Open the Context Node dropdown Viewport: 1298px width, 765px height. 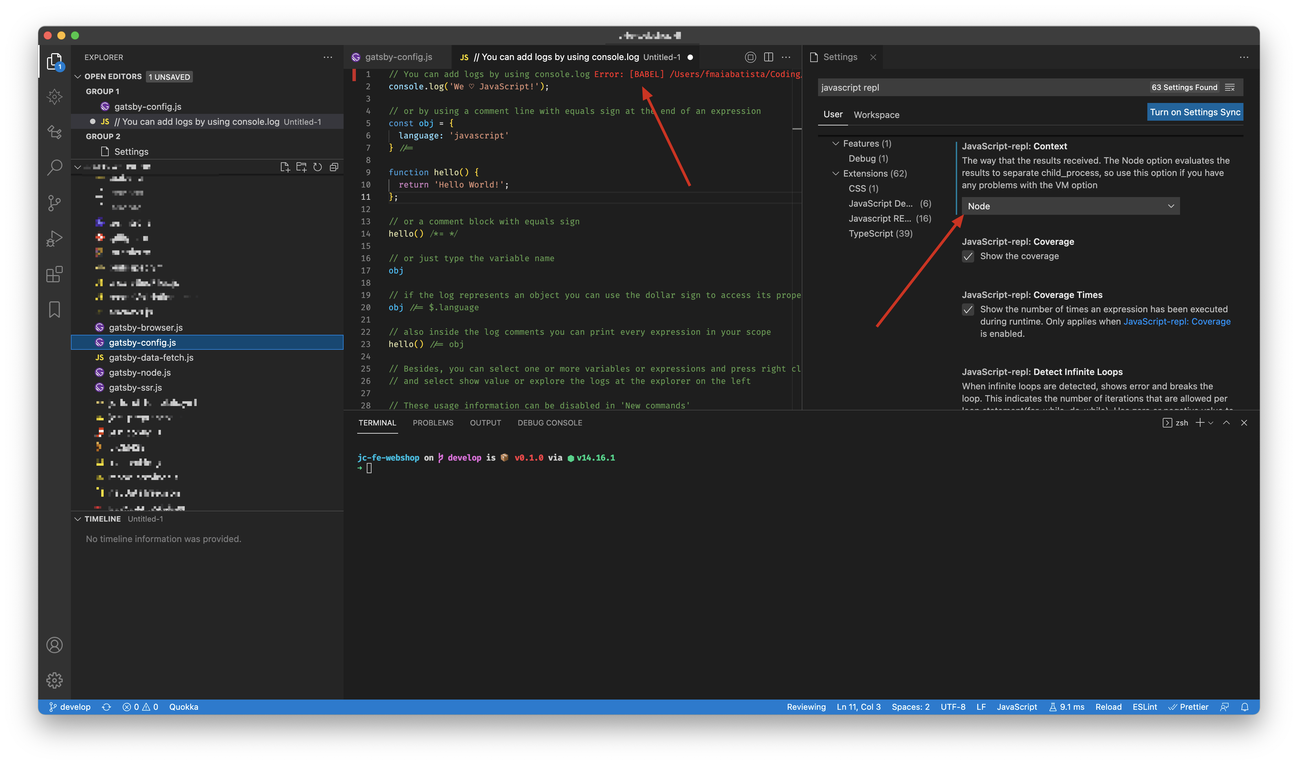tap(1070, 206)
